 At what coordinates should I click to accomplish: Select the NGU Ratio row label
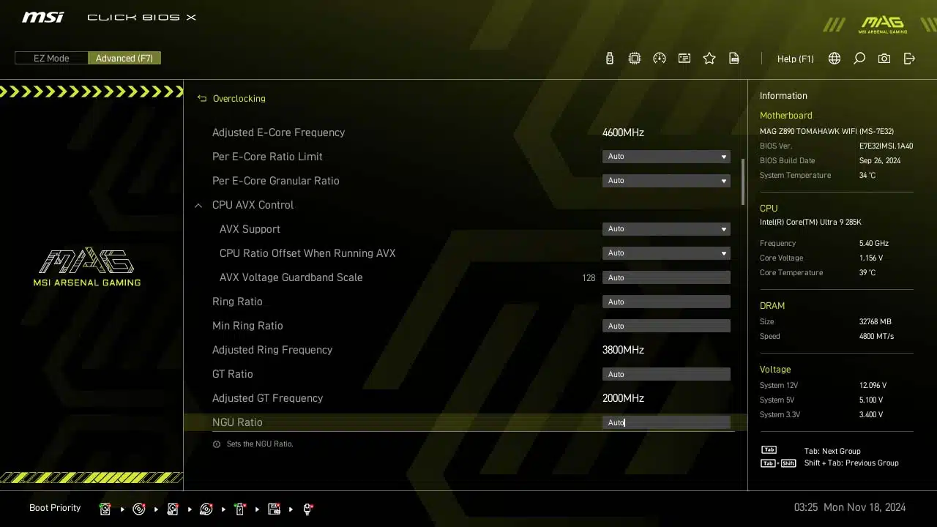click(x=237, y=422)
